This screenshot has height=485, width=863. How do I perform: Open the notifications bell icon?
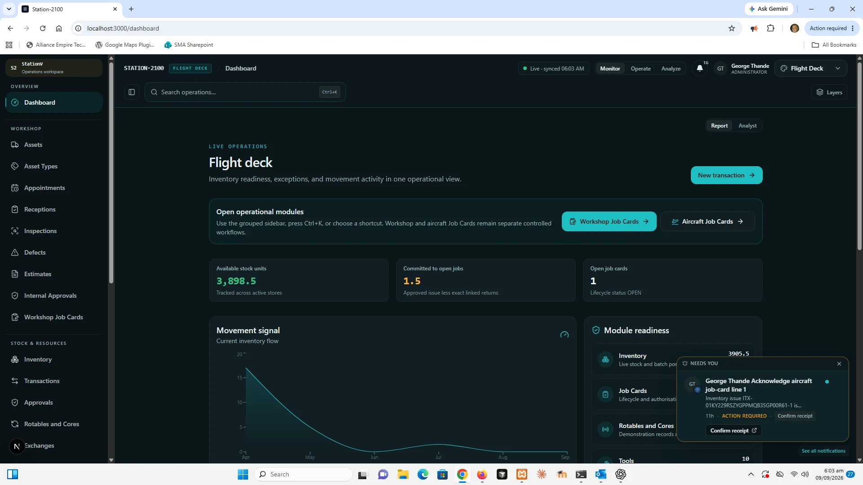[x=700, y=68]
